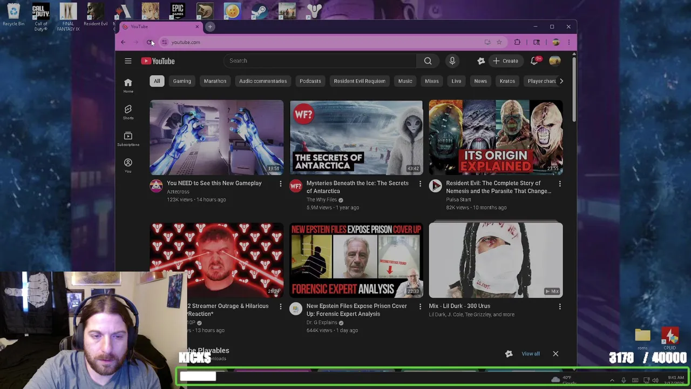Select the Audio commentaries chip

pyautogui.click(x=263, y=81)
